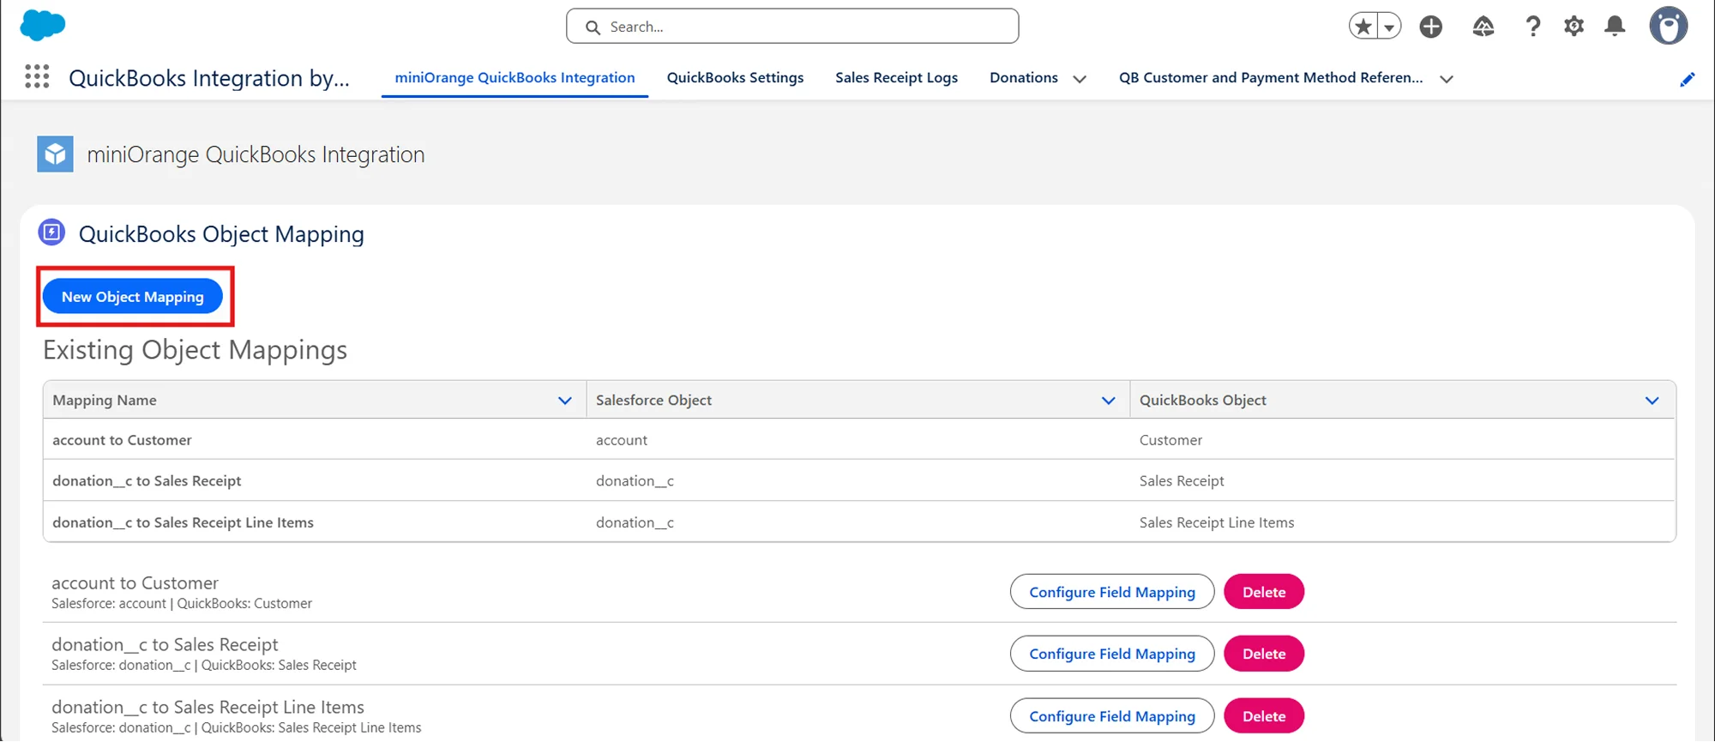1715x742 pixels.
Task: Configure Field Mapping for account to Customer
Action: (1112, 592)
